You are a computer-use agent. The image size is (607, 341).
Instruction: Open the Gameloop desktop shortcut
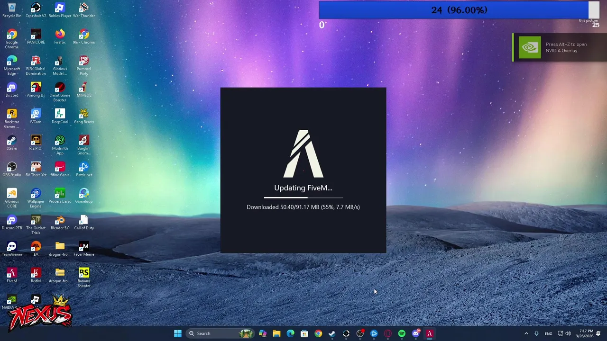coord(84,196)
